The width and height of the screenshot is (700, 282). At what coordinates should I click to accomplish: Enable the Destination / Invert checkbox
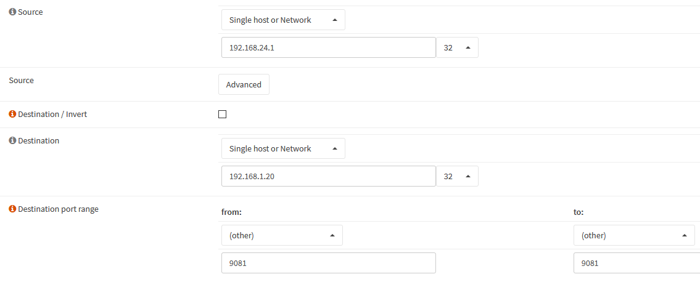[x=223, y=115]
